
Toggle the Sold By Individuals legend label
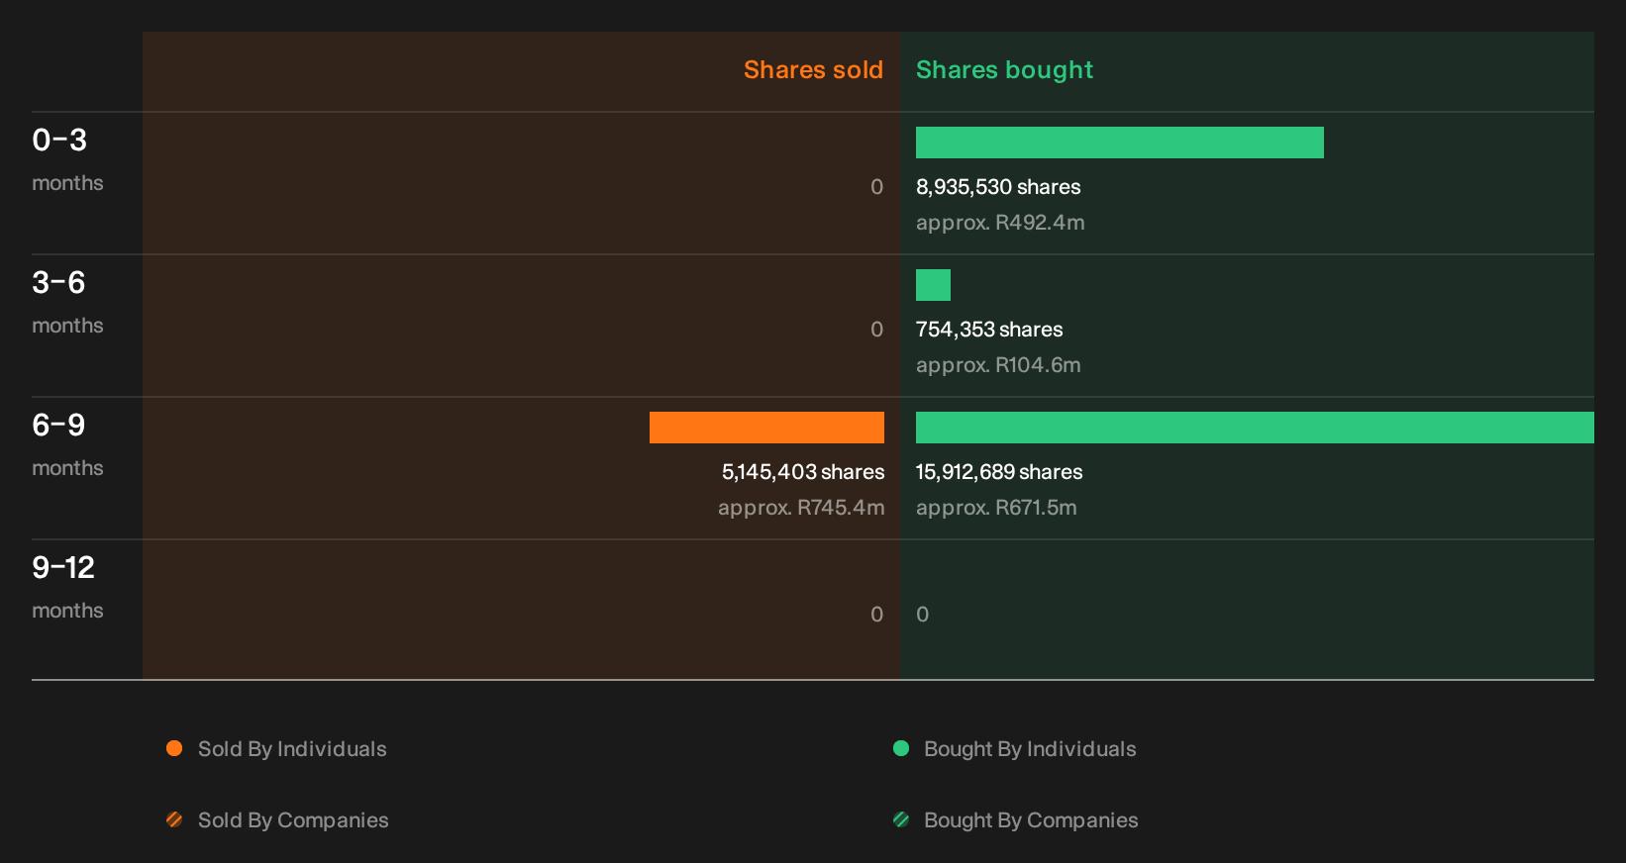coord(292,749)
